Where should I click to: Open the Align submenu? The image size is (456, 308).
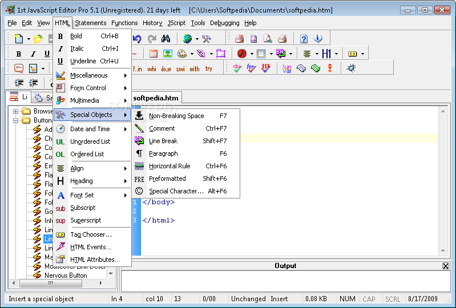(x=92, y=168)
